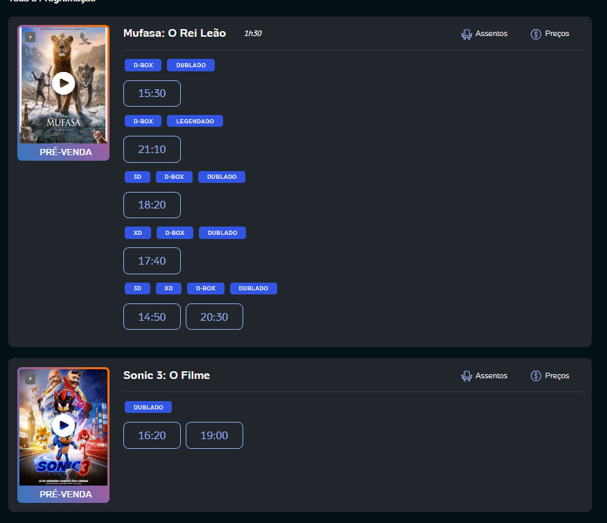Click PRÉ-VENDA banner under Sonic 3 poster
This screenshot has height=523, width=607.
pos(64,495)
